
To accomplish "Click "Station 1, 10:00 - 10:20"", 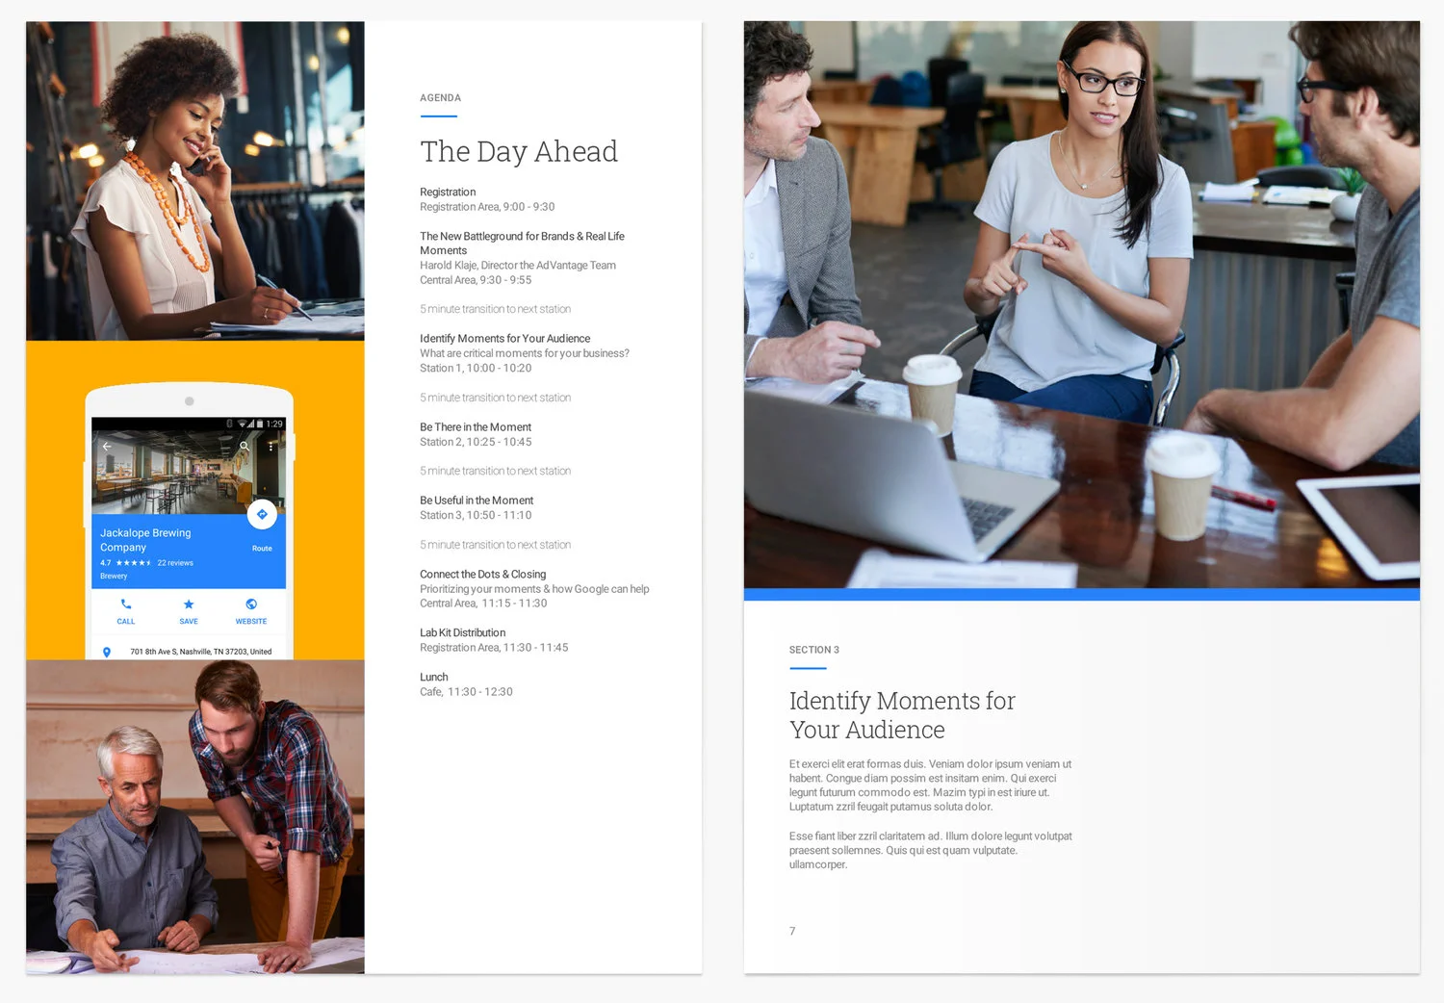I will (x=476, y=369).
